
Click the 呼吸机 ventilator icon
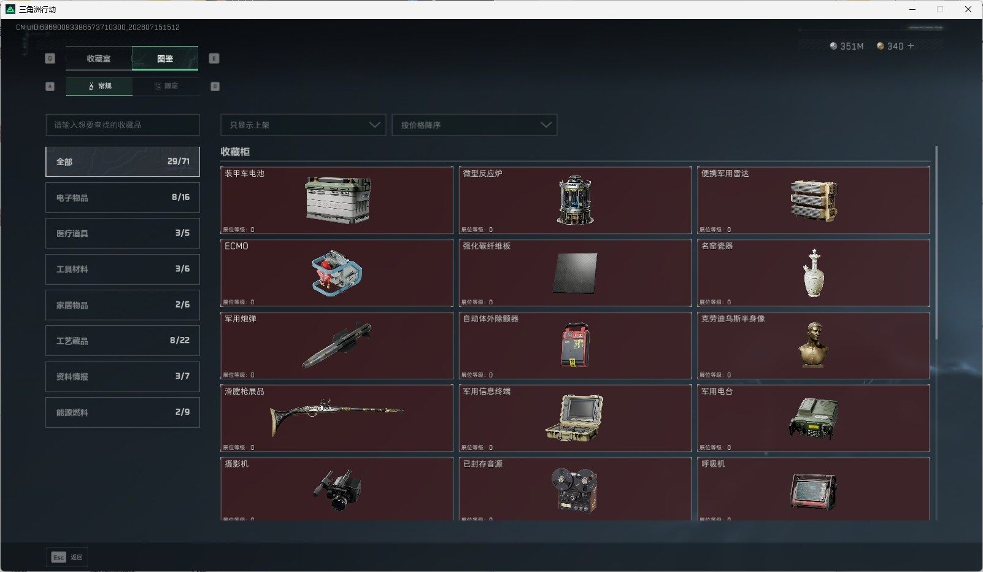pyautogui.click(x=814, y=491)
